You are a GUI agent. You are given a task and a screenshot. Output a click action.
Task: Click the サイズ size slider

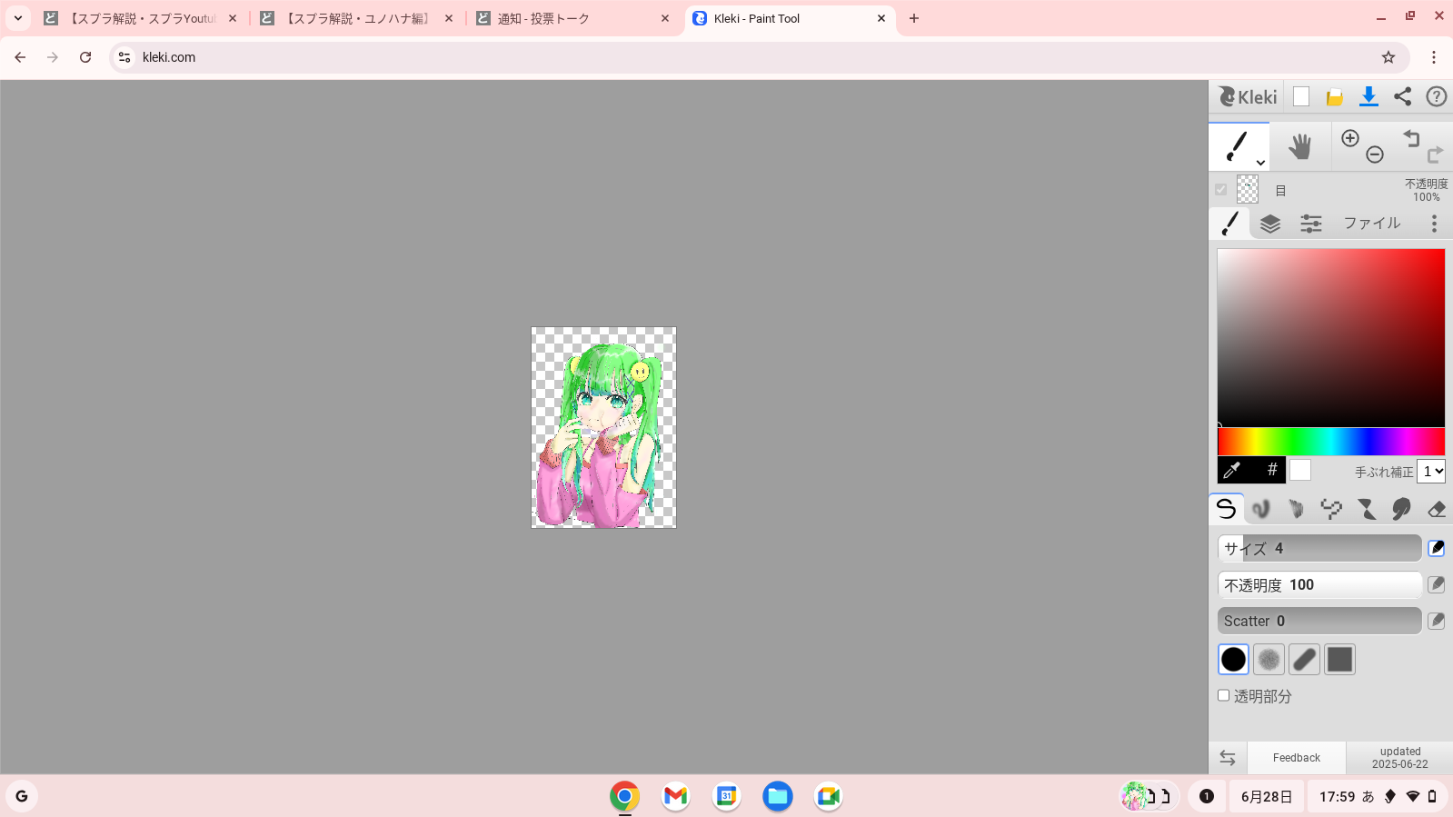click(1319, 548)
